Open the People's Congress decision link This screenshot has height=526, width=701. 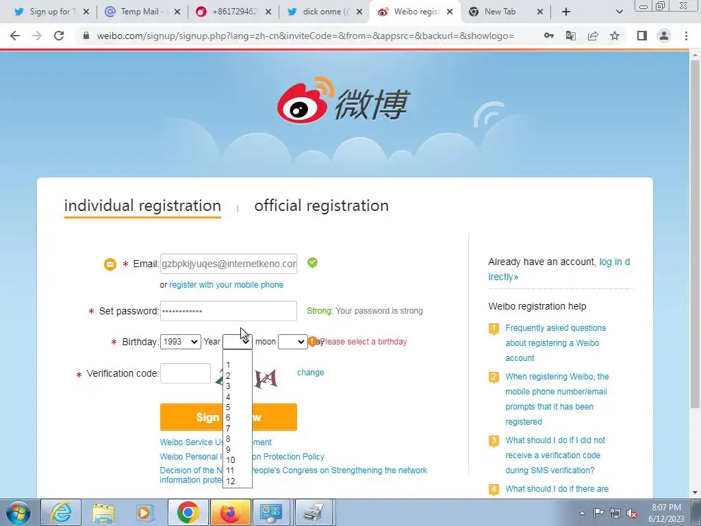point(293,475)
